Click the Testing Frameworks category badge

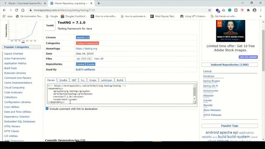(x=87, y=43)
